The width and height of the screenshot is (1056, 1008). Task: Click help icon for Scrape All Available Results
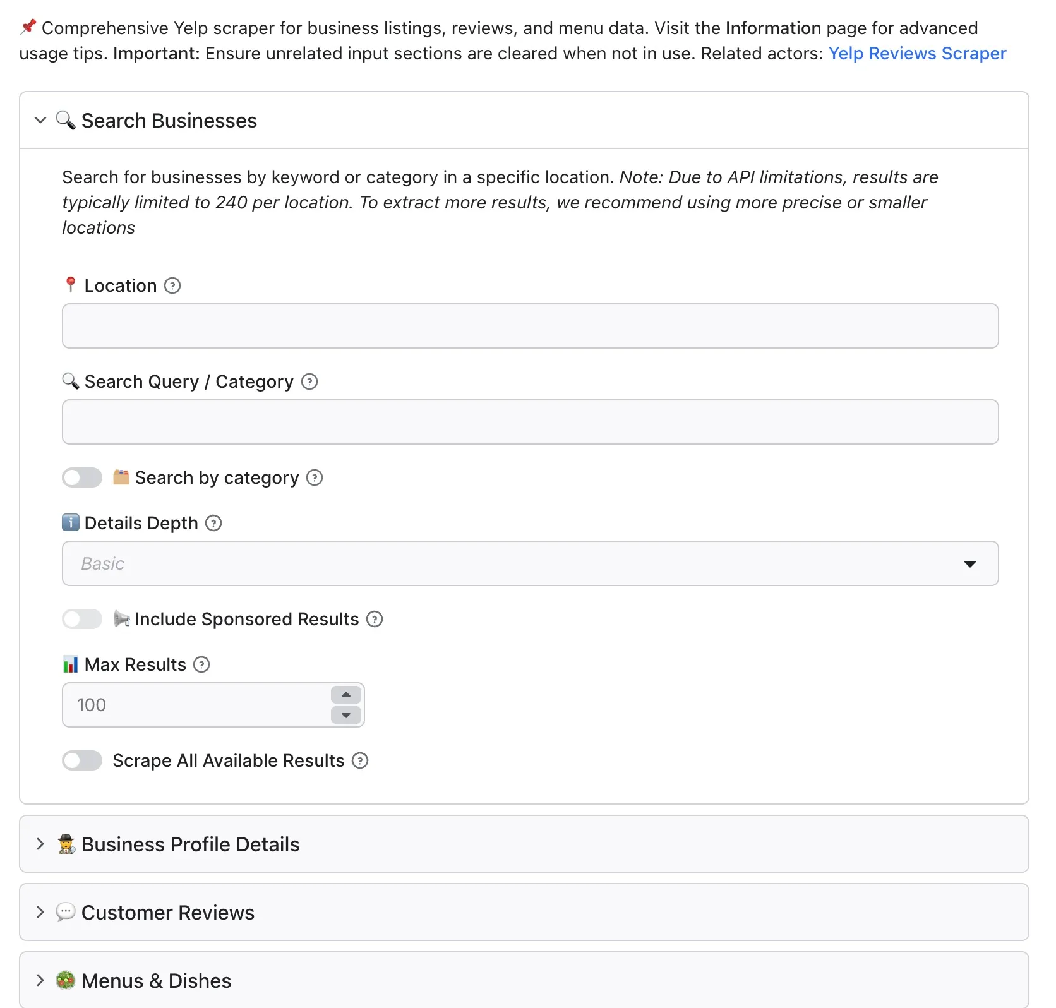(360, 760)
